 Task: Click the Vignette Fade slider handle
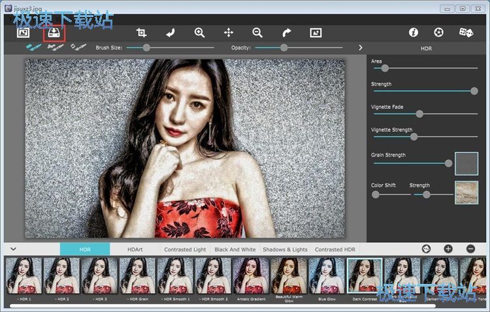[x=419, y=114]
